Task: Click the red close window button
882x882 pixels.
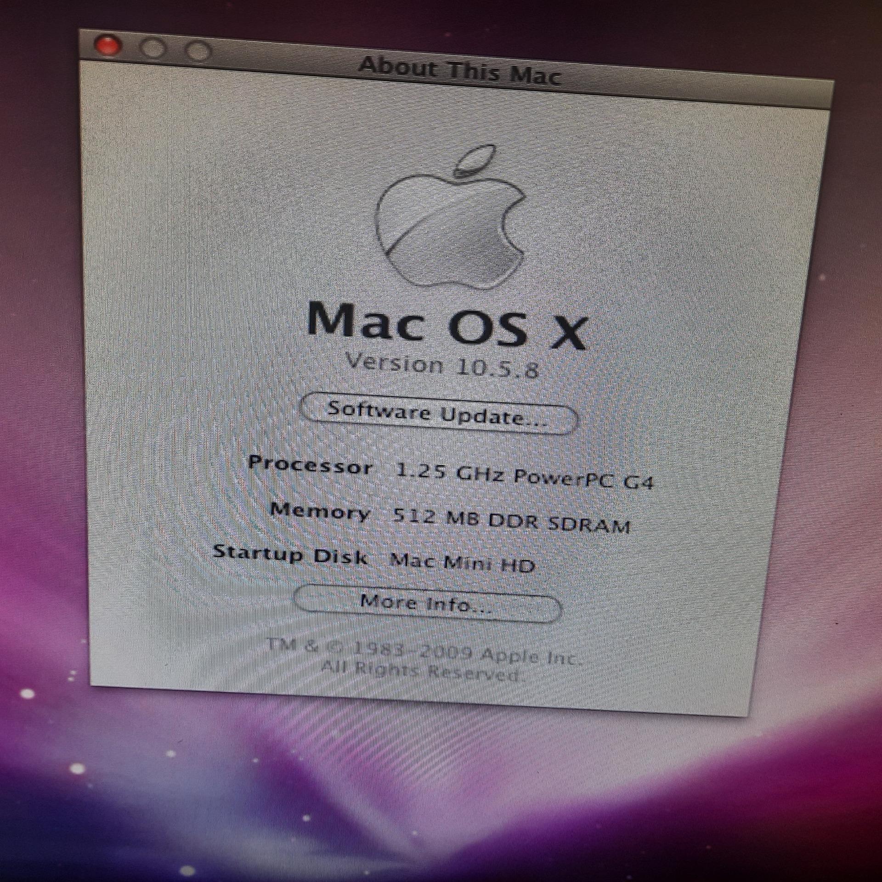Action: (107, 46)
